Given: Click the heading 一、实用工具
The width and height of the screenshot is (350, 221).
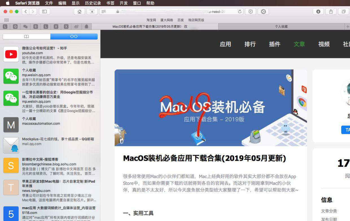Looking at the screenshot, I should [138, 213].
